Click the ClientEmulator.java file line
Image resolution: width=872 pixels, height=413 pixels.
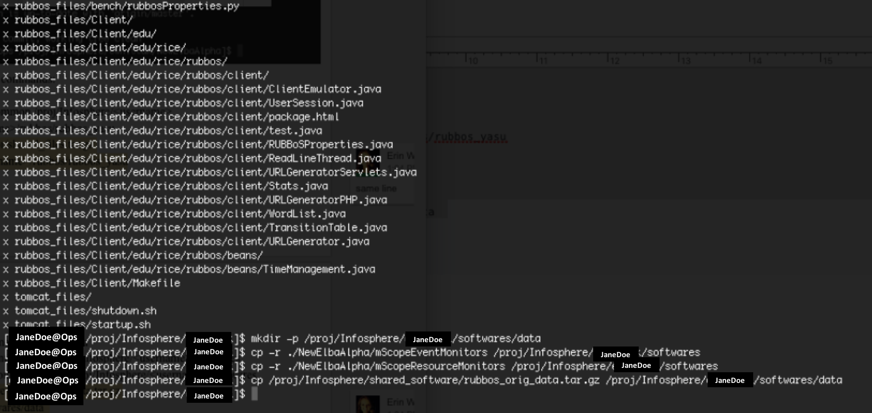192,89
